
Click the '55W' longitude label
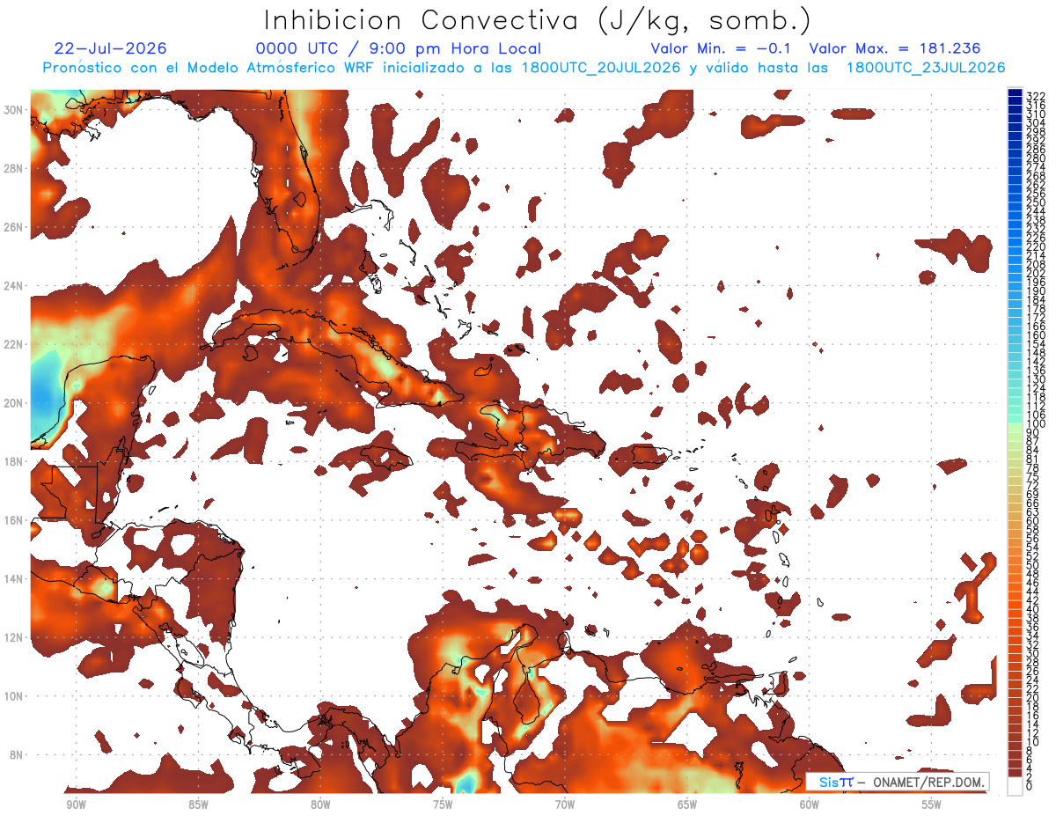(932, 805)
